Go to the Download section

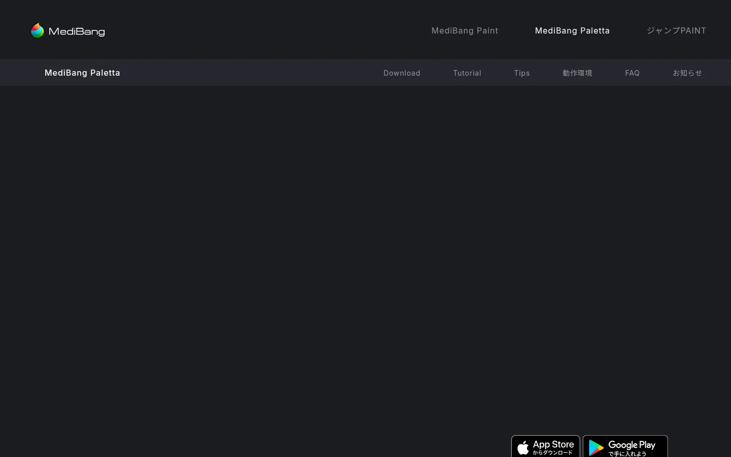point(402,73)
